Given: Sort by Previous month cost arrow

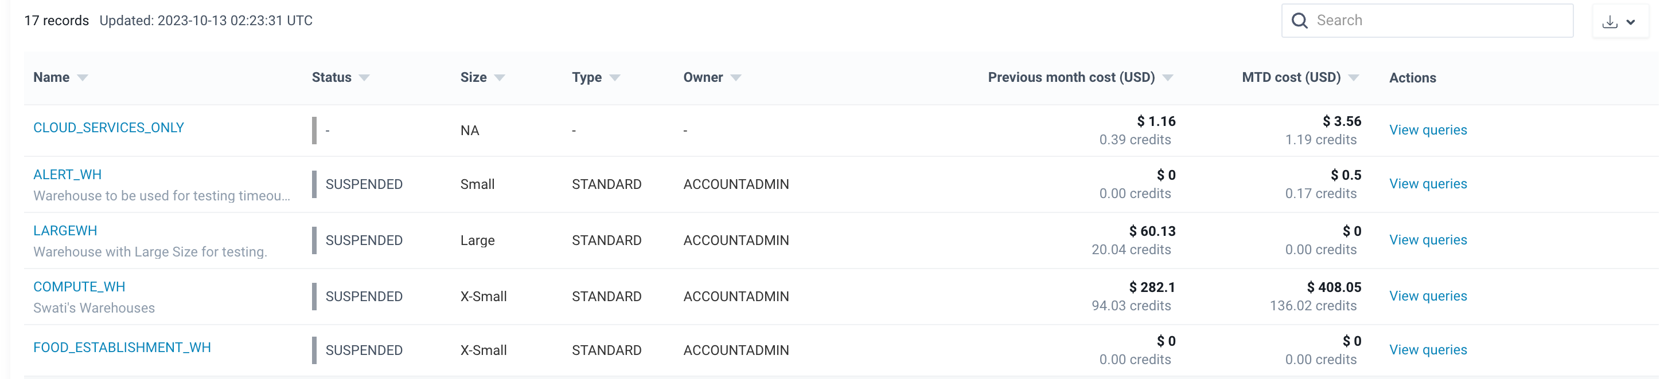Looking at the screenshot, I should point(1167,78).
